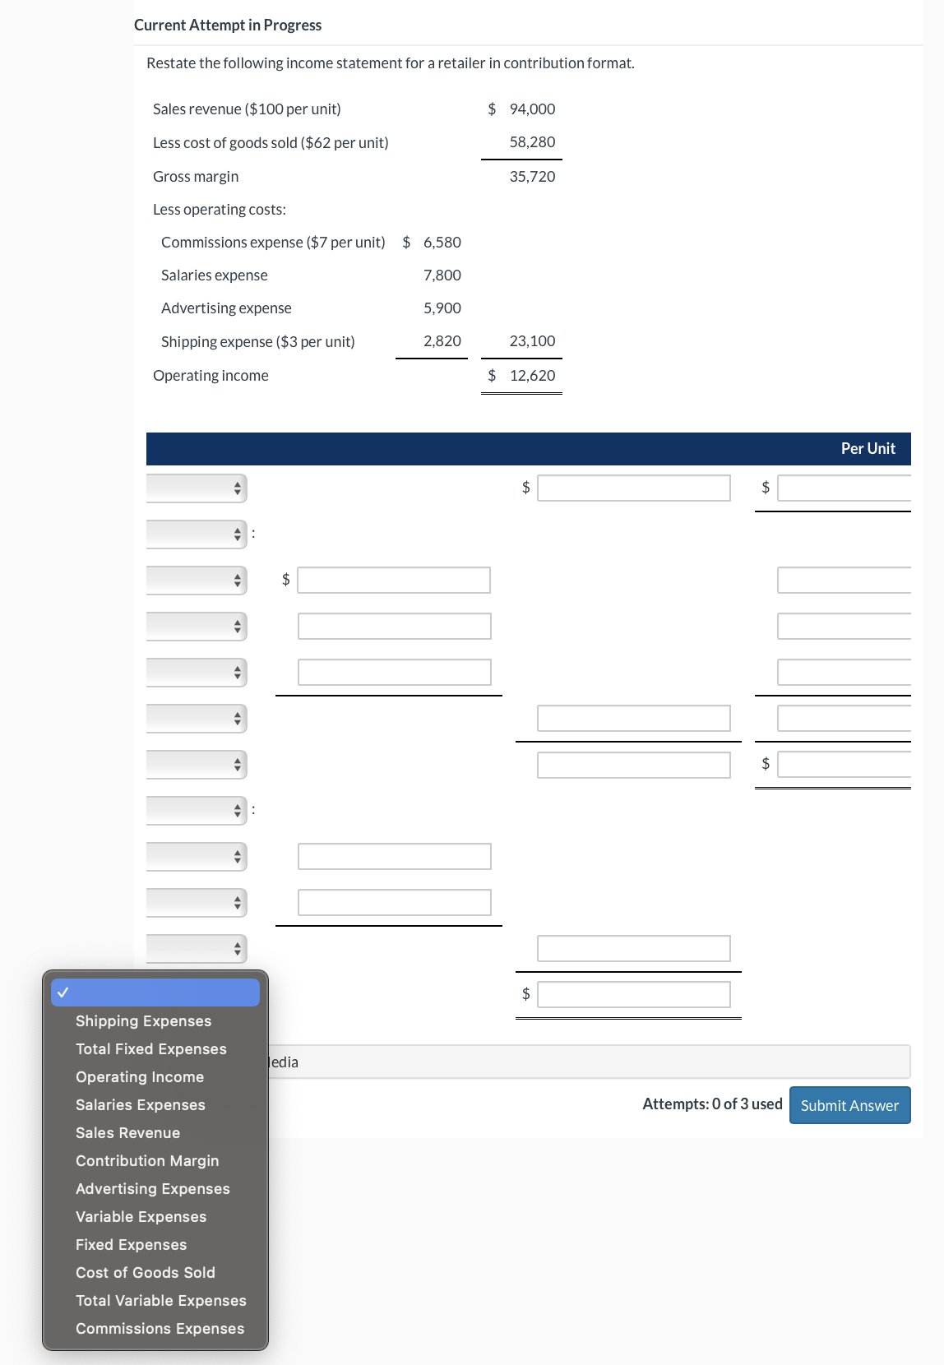Click eleventh row total input field
This screenshot has width=944, height=1365.
click(634, 948)
